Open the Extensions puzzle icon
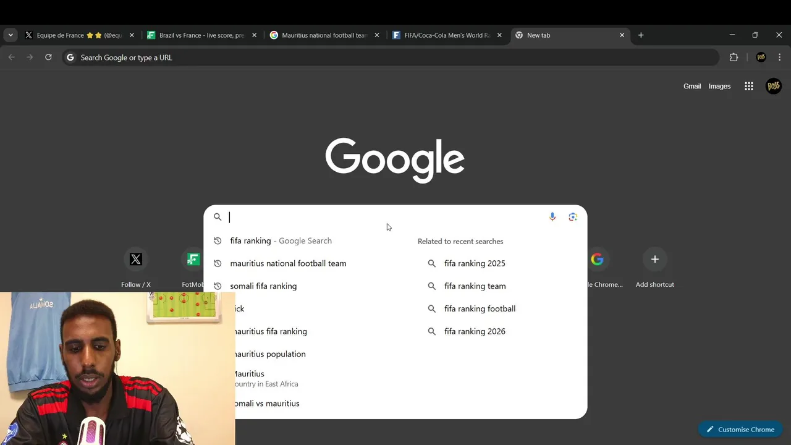Image resolution: width=791 pixels, height=445 pixels. pos(734,57)
